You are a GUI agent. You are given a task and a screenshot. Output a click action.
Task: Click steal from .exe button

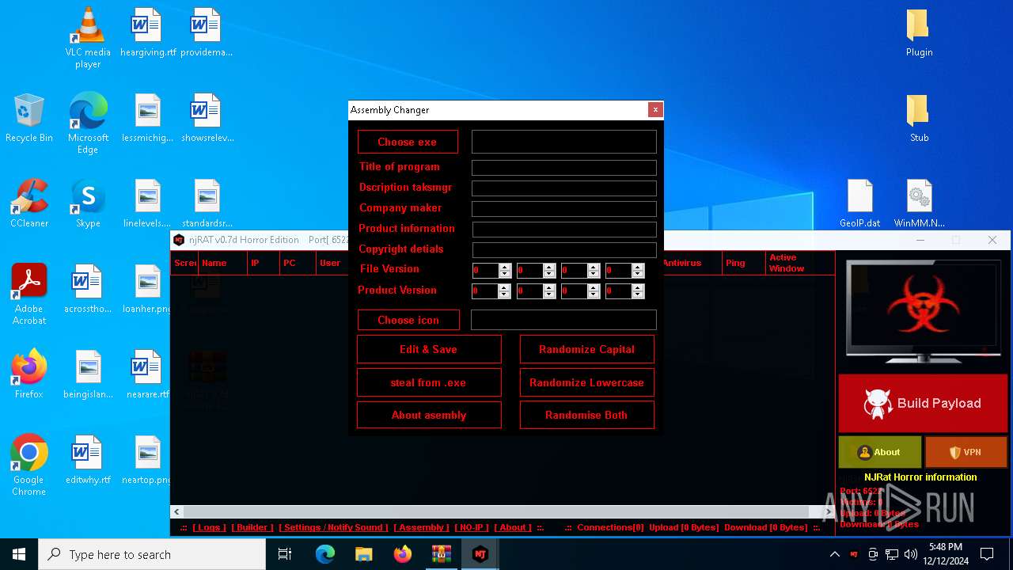[429, 382]
